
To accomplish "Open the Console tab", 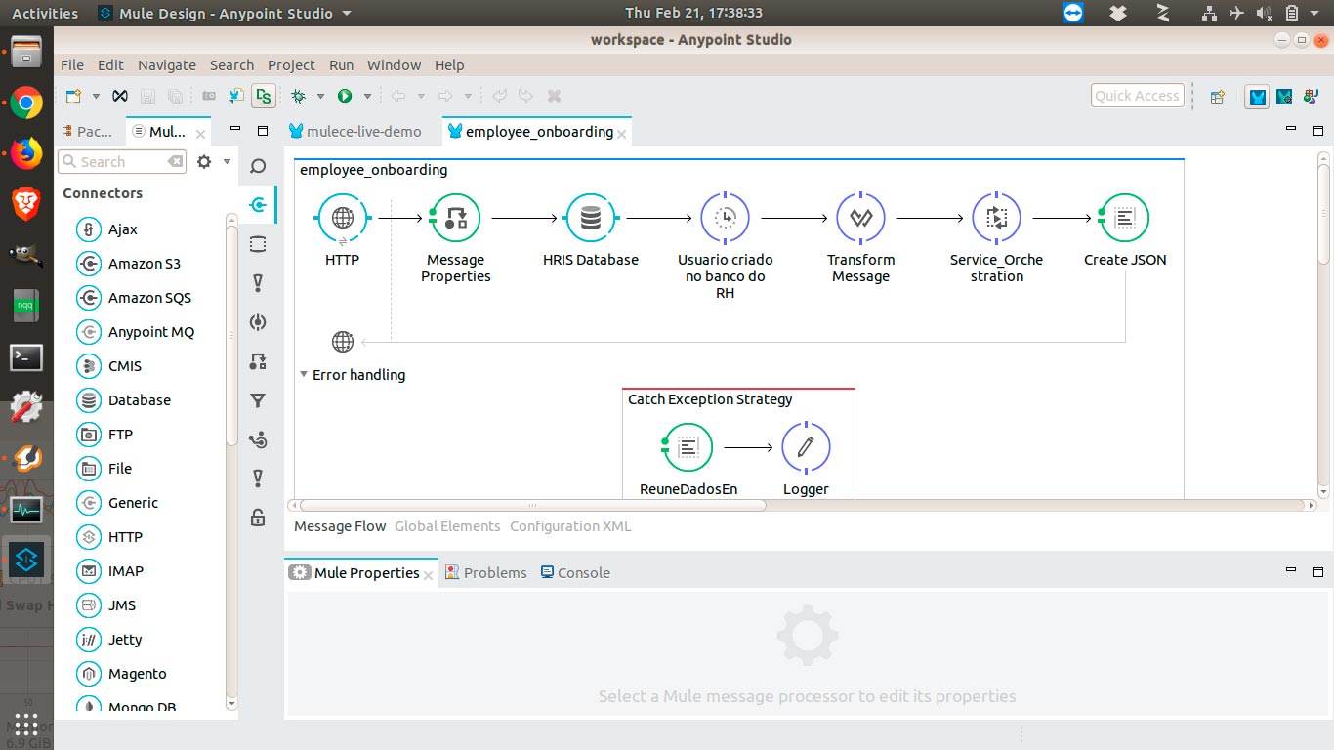I will coord(583,573).
